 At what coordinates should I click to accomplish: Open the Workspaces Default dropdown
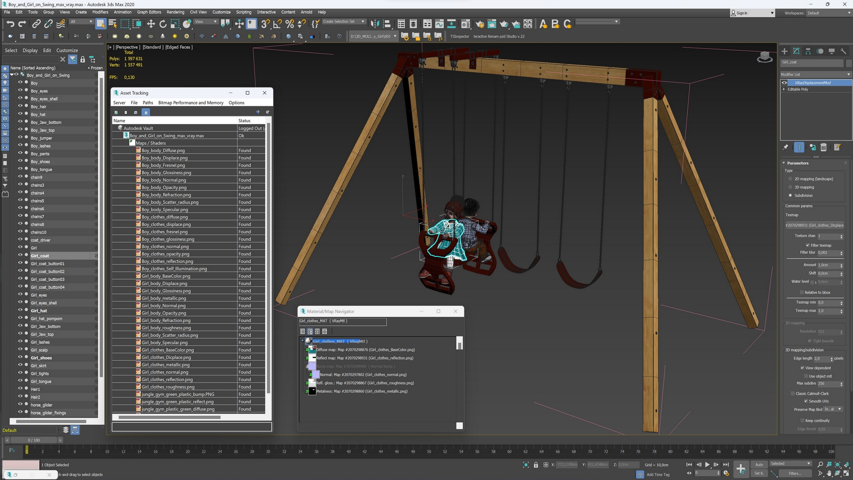[829, 13]
